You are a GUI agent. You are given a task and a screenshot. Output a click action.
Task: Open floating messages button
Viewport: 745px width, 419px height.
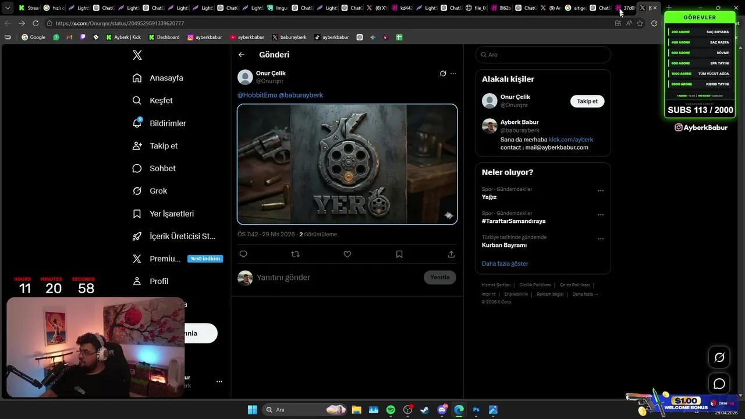click(x=719, y=384)
